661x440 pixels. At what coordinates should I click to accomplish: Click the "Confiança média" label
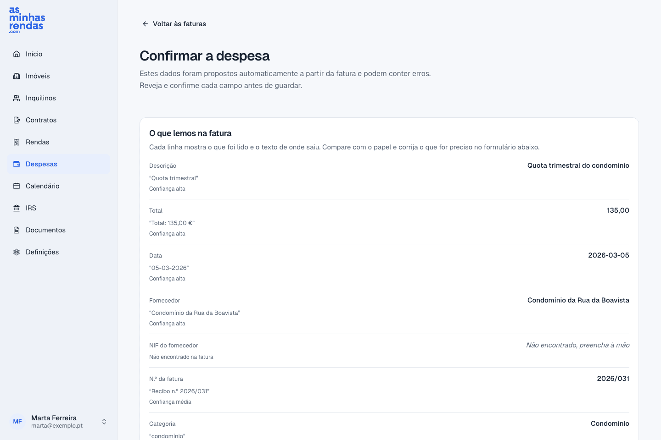(x=170, y=402)
